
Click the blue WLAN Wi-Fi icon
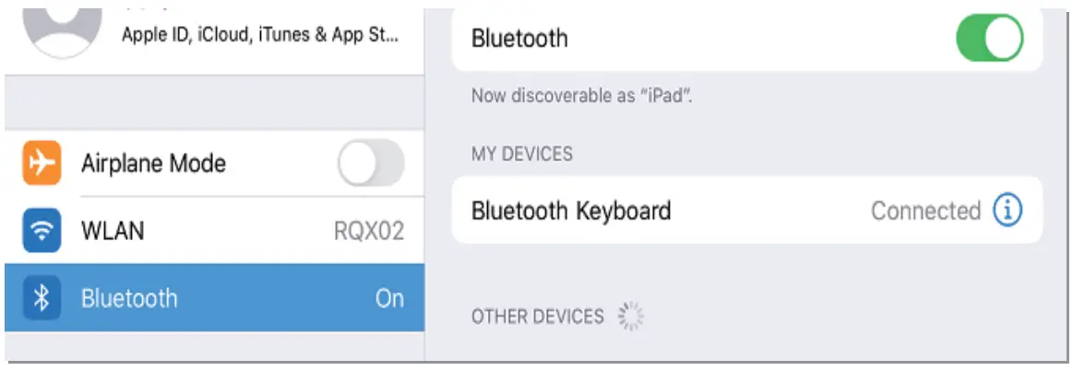pos(42,231)
